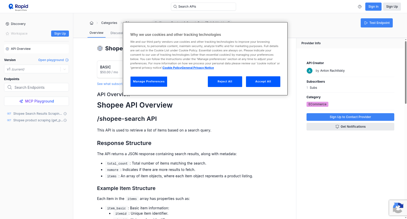Viewport: 407px width, 219px height.
Task: Open the Open playground link
Action: (53, 60)
